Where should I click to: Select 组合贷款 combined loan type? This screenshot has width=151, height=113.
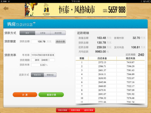click(58, 33)
